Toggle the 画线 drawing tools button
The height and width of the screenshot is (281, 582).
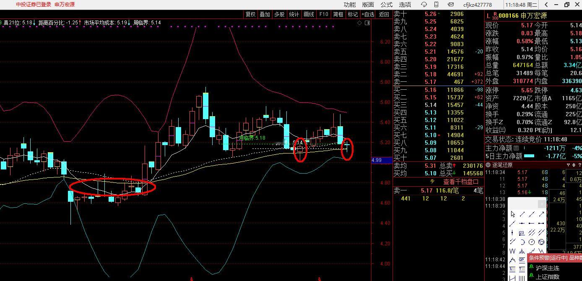tap(309, 14)
